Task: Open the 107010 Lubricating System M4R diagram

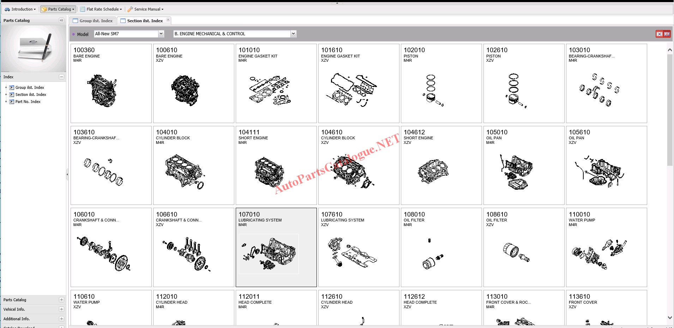Action: (x=276, y=247)
